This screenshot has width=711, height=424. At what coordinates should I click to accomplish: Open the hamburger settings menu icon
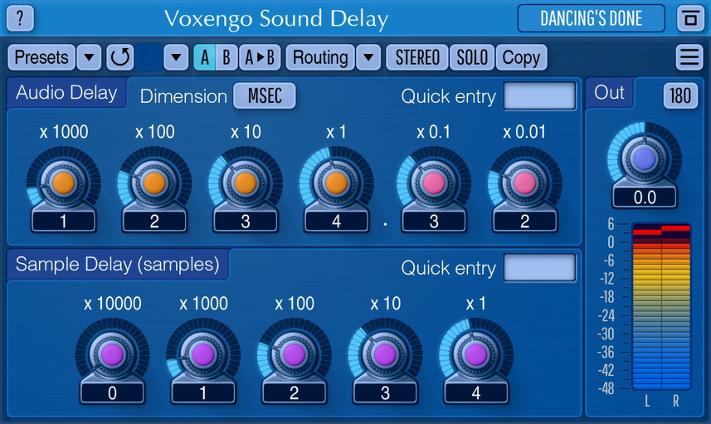pyautogui.click(x=689, y=57)
